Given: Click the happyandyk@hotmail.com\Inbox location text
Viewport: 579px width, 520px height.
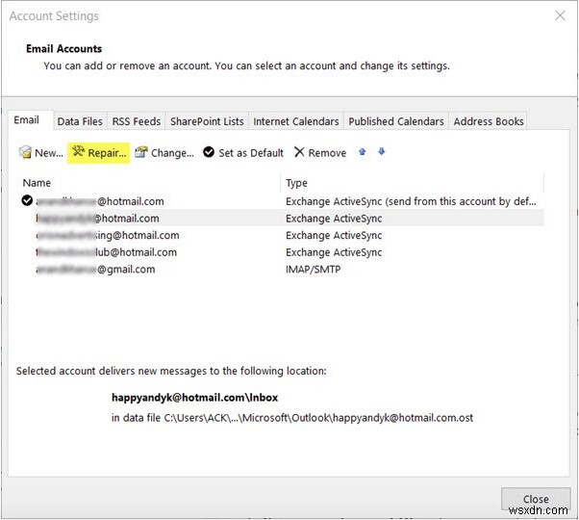Looking at the screenshot, I should (x=194, y=398).
